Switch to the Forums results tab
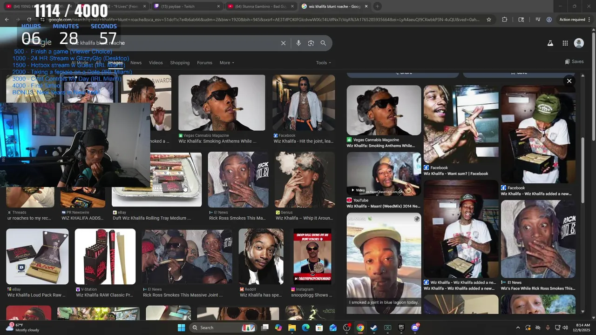This screenshot has height=335, width=596. [204, 63]
